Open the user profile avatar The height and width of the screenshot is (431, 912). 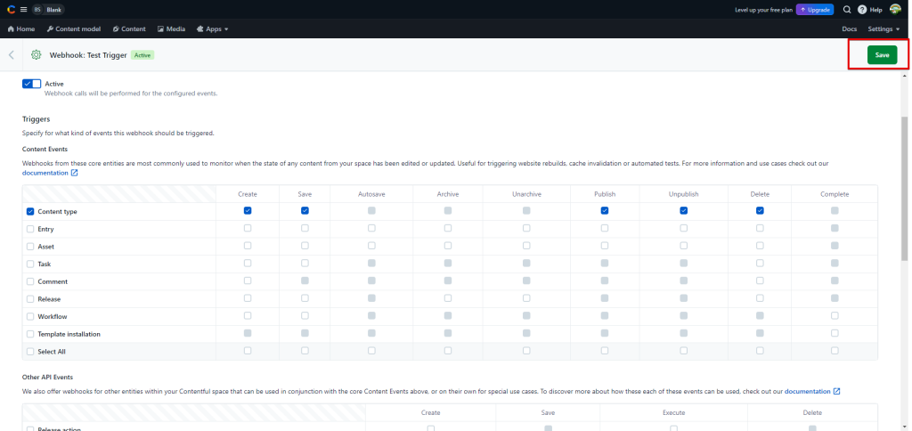click(x=895, y=9)
